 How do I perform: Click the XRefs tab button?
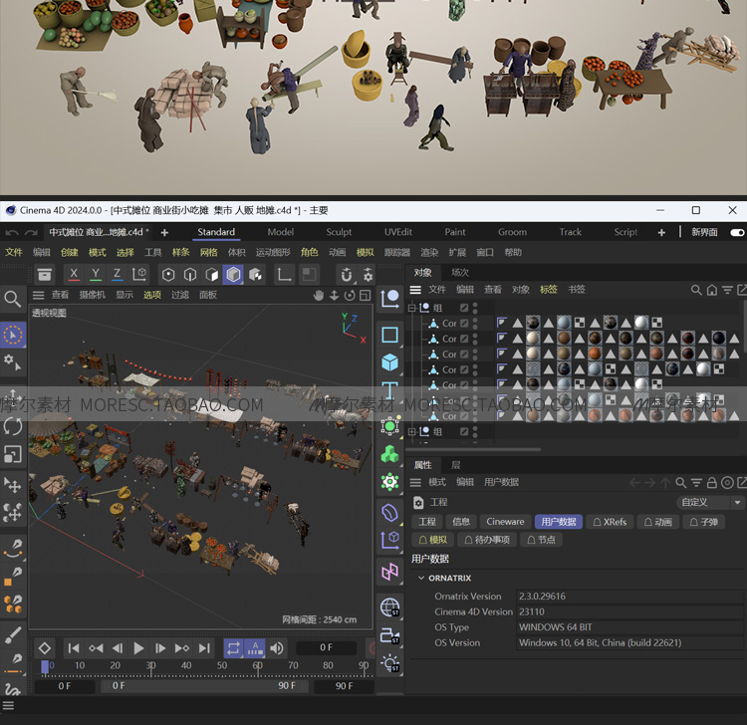point(610,522)
